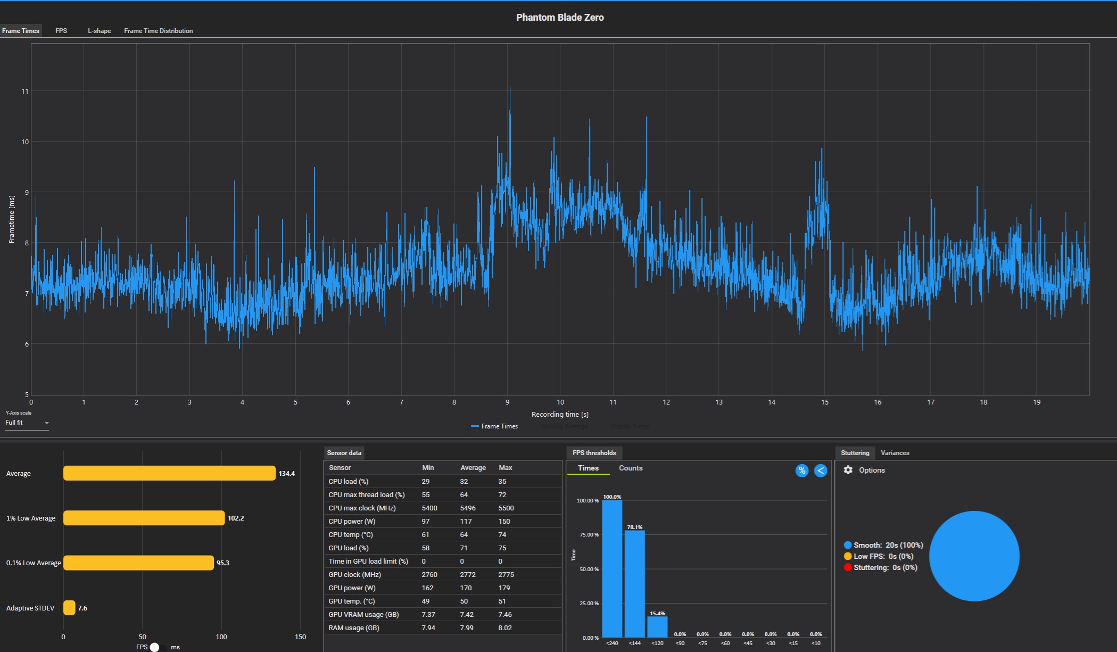Toggle the FPS/ms unit switch
The image size is (1117, 652).
159,647
